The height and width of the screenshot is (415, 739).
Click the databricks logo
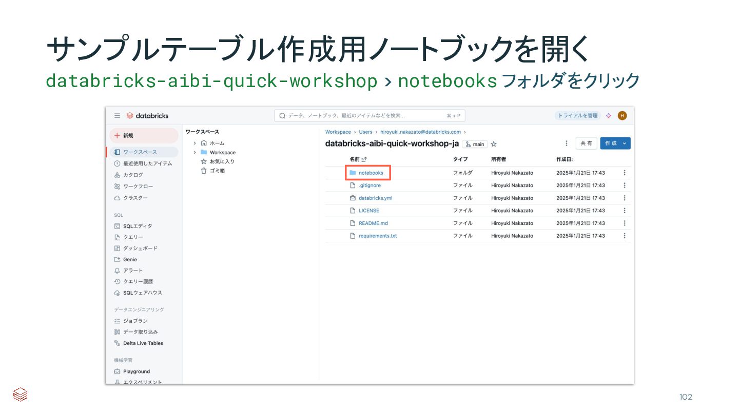pos(147,116)
